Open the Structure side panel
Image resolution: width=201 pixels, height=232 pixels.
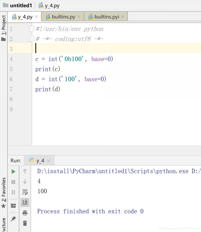(x=4, y=225)
